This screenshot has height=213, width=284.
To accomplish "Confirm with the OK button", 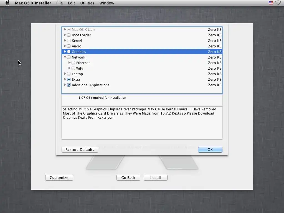I will click(x=210, y=149).
